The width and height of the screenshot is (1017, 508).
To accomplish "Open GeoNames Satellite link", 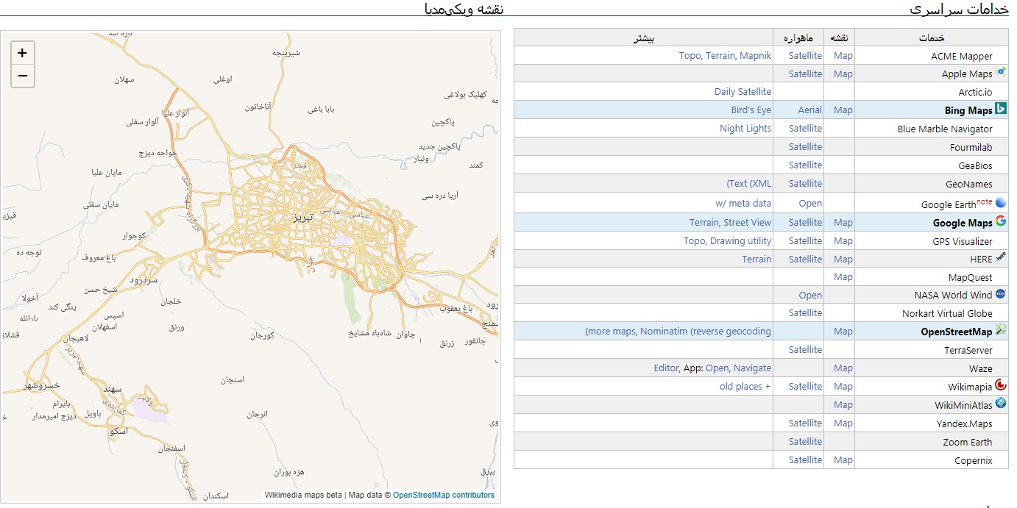I will [805, 184].
